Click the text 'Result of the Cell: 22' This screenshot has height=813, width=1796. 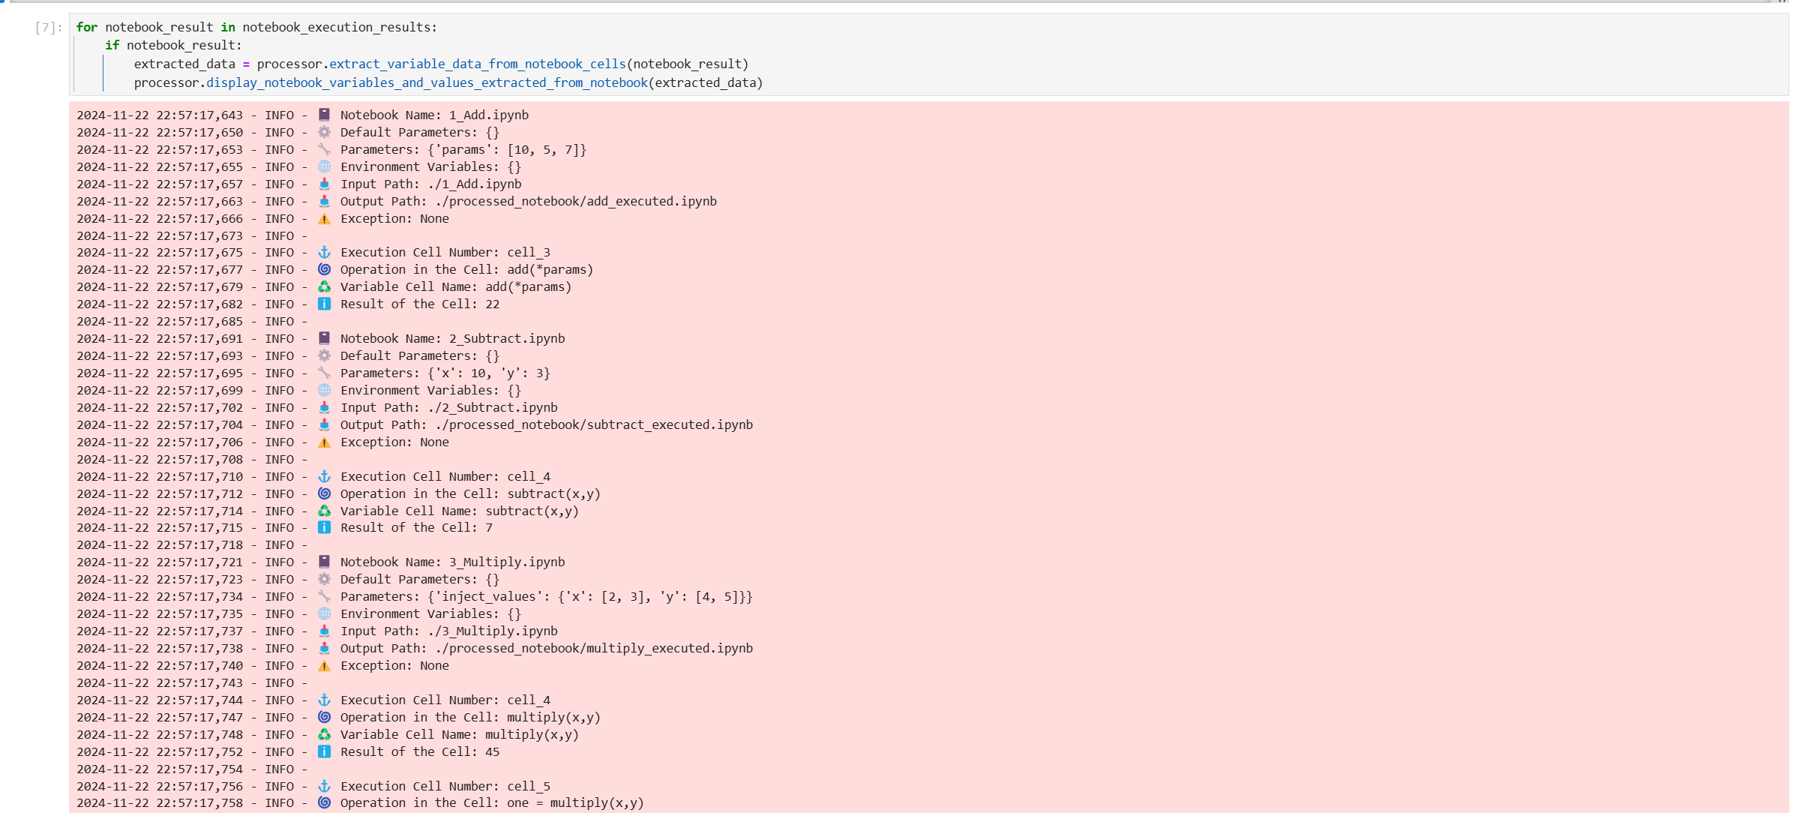(x=420, y=304)
